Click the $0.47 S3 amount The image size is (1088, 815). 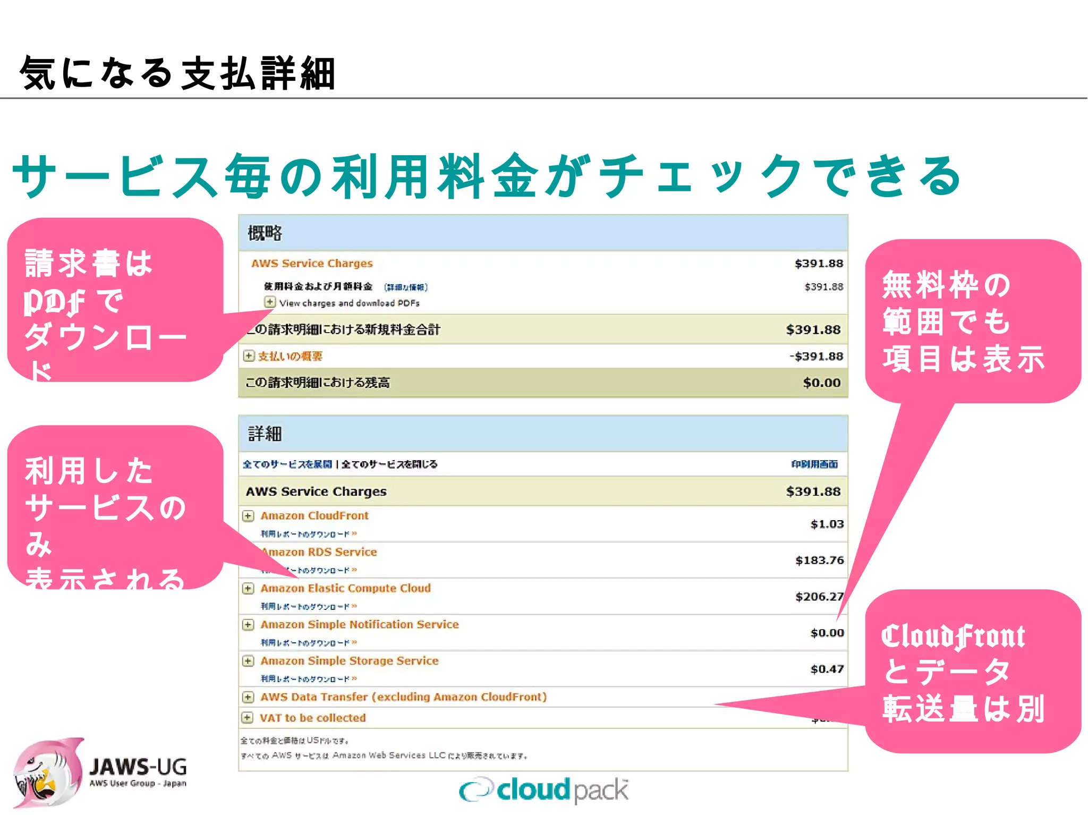point(827,669)
